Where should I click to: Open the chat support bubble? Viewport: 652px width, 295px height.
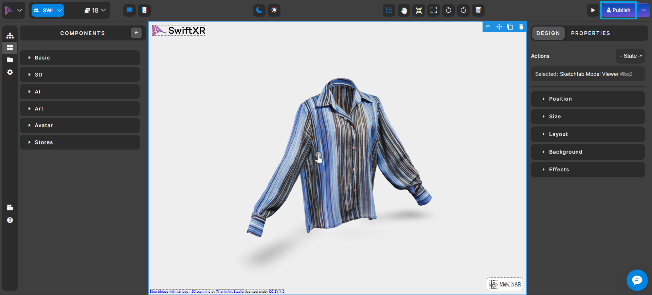click(637, 280)
